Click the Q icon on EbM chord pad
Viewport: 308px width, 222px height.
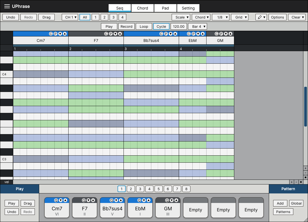(139, 200)
